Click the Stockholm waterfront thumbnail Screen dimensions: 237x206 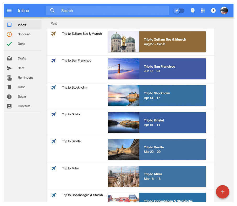click(x=124, y=96)
